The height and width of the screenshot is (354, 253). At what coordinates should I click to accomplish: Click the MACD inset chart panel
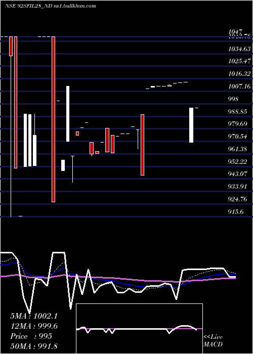[x=139, y=329]
